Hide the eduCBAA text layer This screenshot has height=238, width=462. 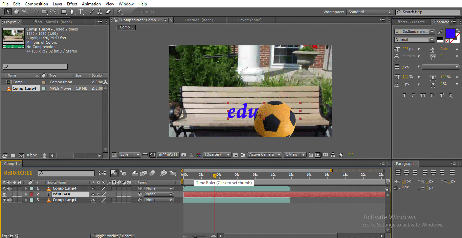tap(4, 194)
